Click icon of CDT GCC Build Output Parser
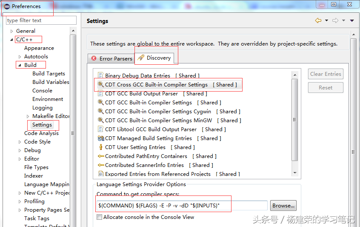Image resolution: width=360 pixels, height=227 pixels. (100, 93)
